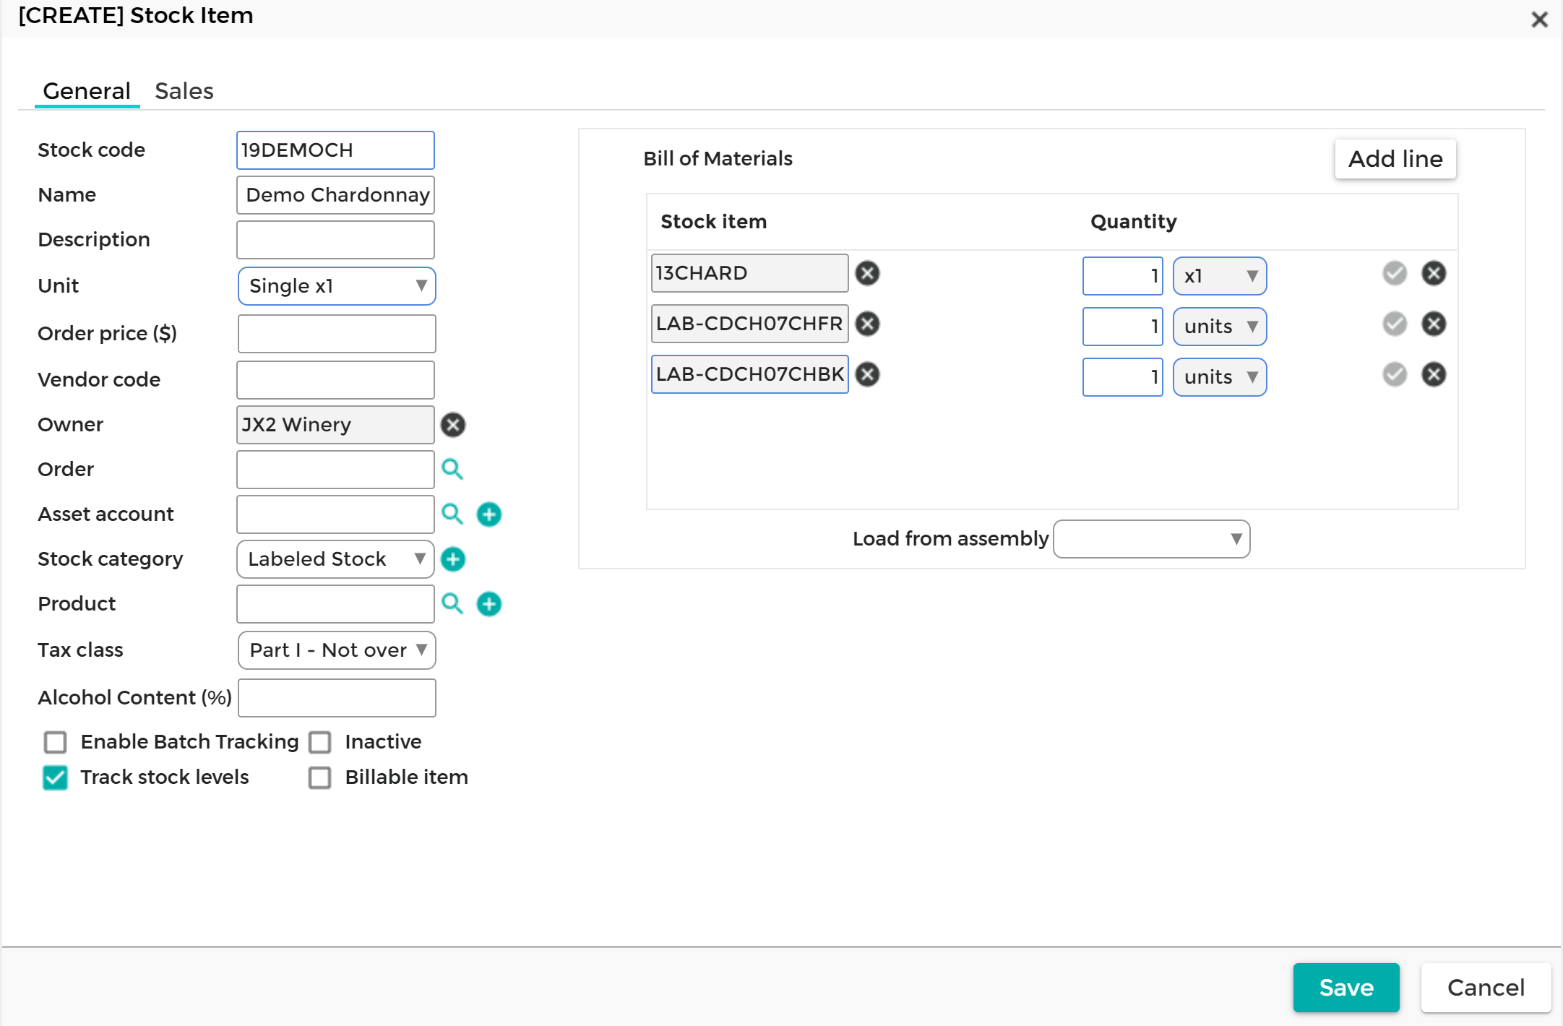Search for an Asset account
The image size is (1563, 1026).
pyautogui.click(x=452, y=514)
